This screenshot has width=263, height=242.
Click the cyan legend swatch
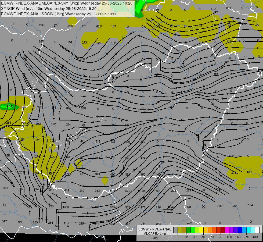(x=249, y=230)
